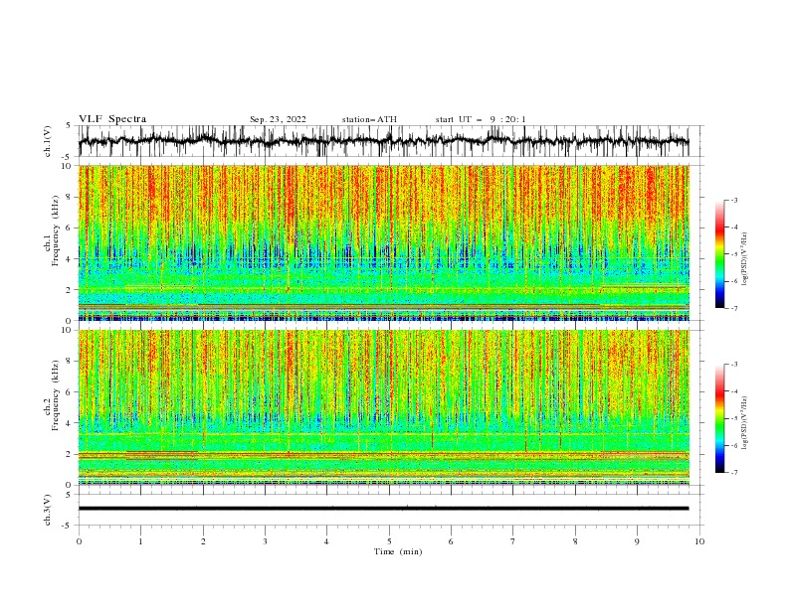Click the "1" tick on time axis

[141, 541]
